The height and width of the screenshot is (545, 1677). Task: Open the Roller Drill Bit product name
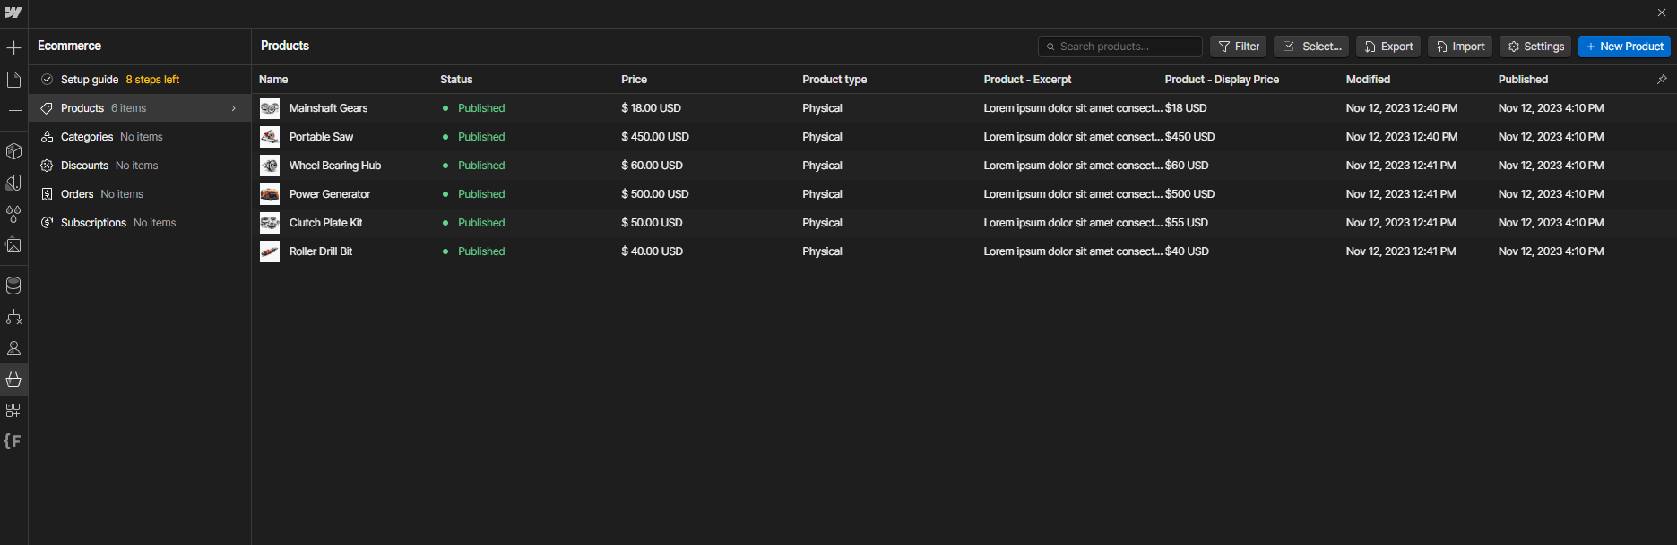(320, 251)
